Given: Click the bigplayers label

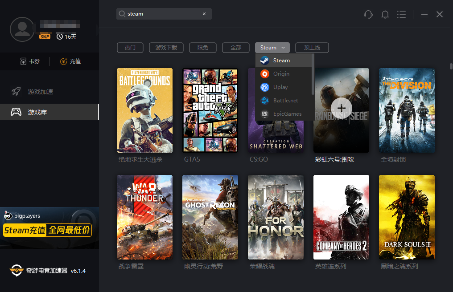Looking at the screenshot, I should (27, 216).
